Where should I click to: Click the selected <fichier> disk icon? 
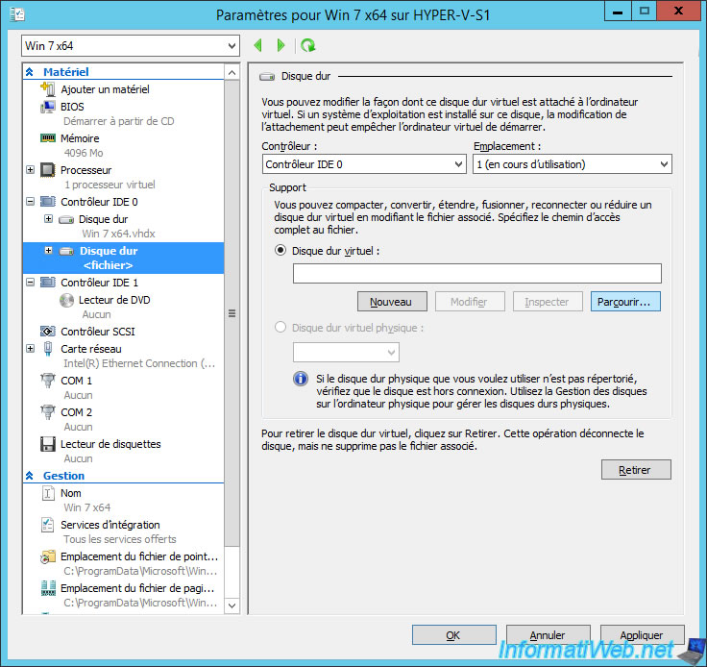[66, 251]
